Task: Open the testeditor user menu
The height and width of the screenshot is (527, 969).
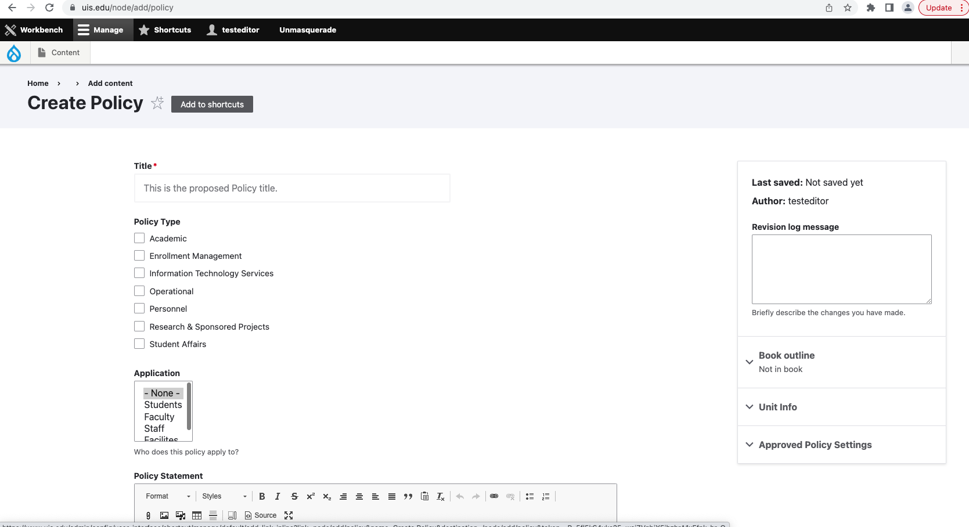Action: pyautogui.click(x=233, y=30)
